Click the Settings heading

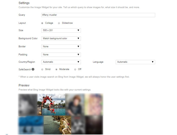pos(24,3)
